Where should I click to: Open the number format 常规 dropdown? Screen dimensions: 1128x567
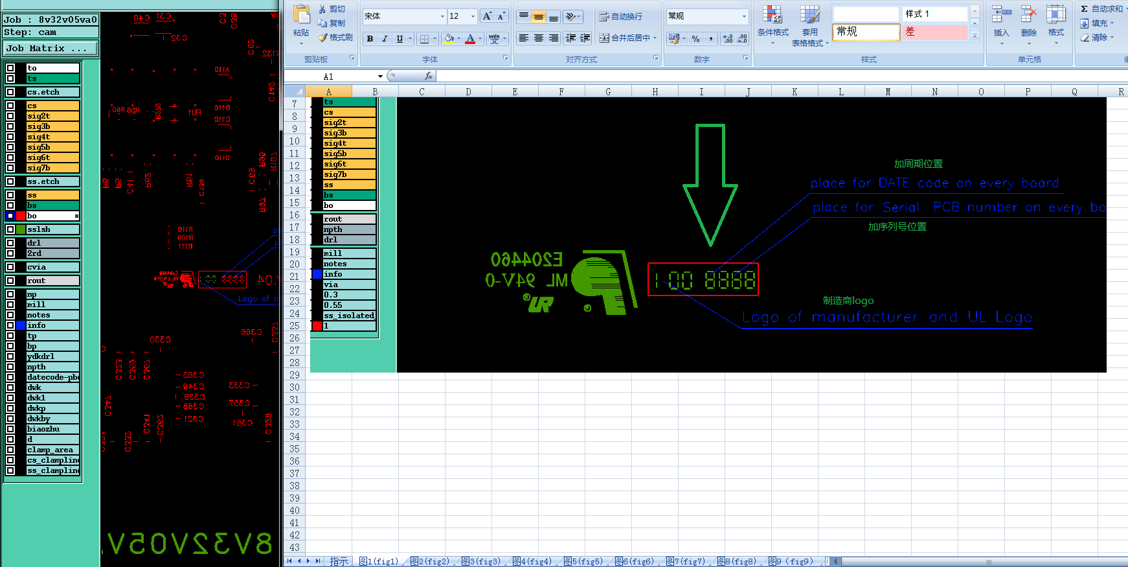coord(744,16)
